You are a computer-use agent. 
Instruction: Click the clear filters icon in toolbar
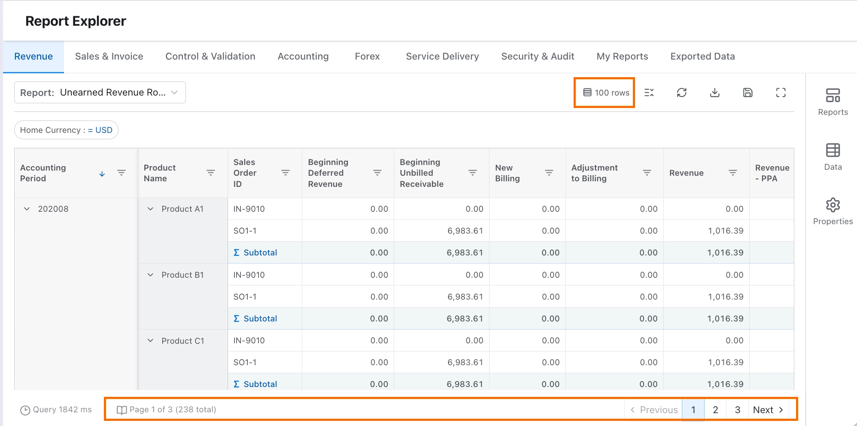tap(649, 93)
